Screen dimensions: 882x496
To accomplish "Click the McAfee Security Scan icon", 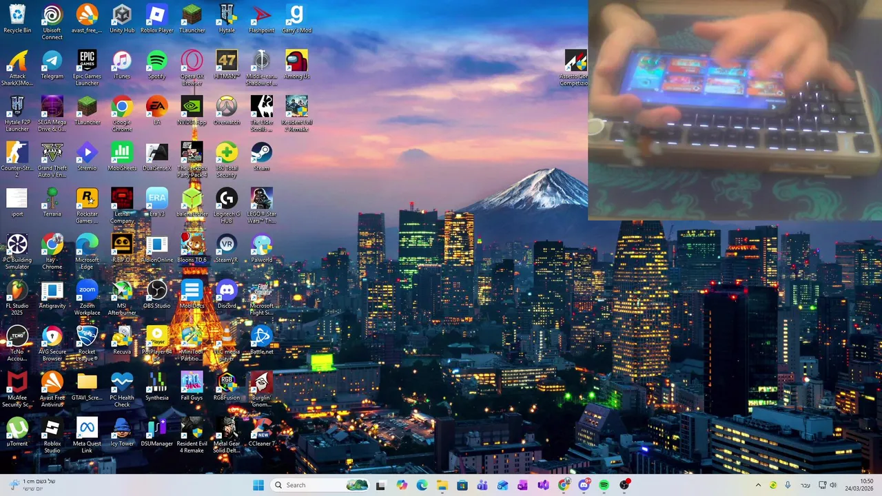I will 17,389.
